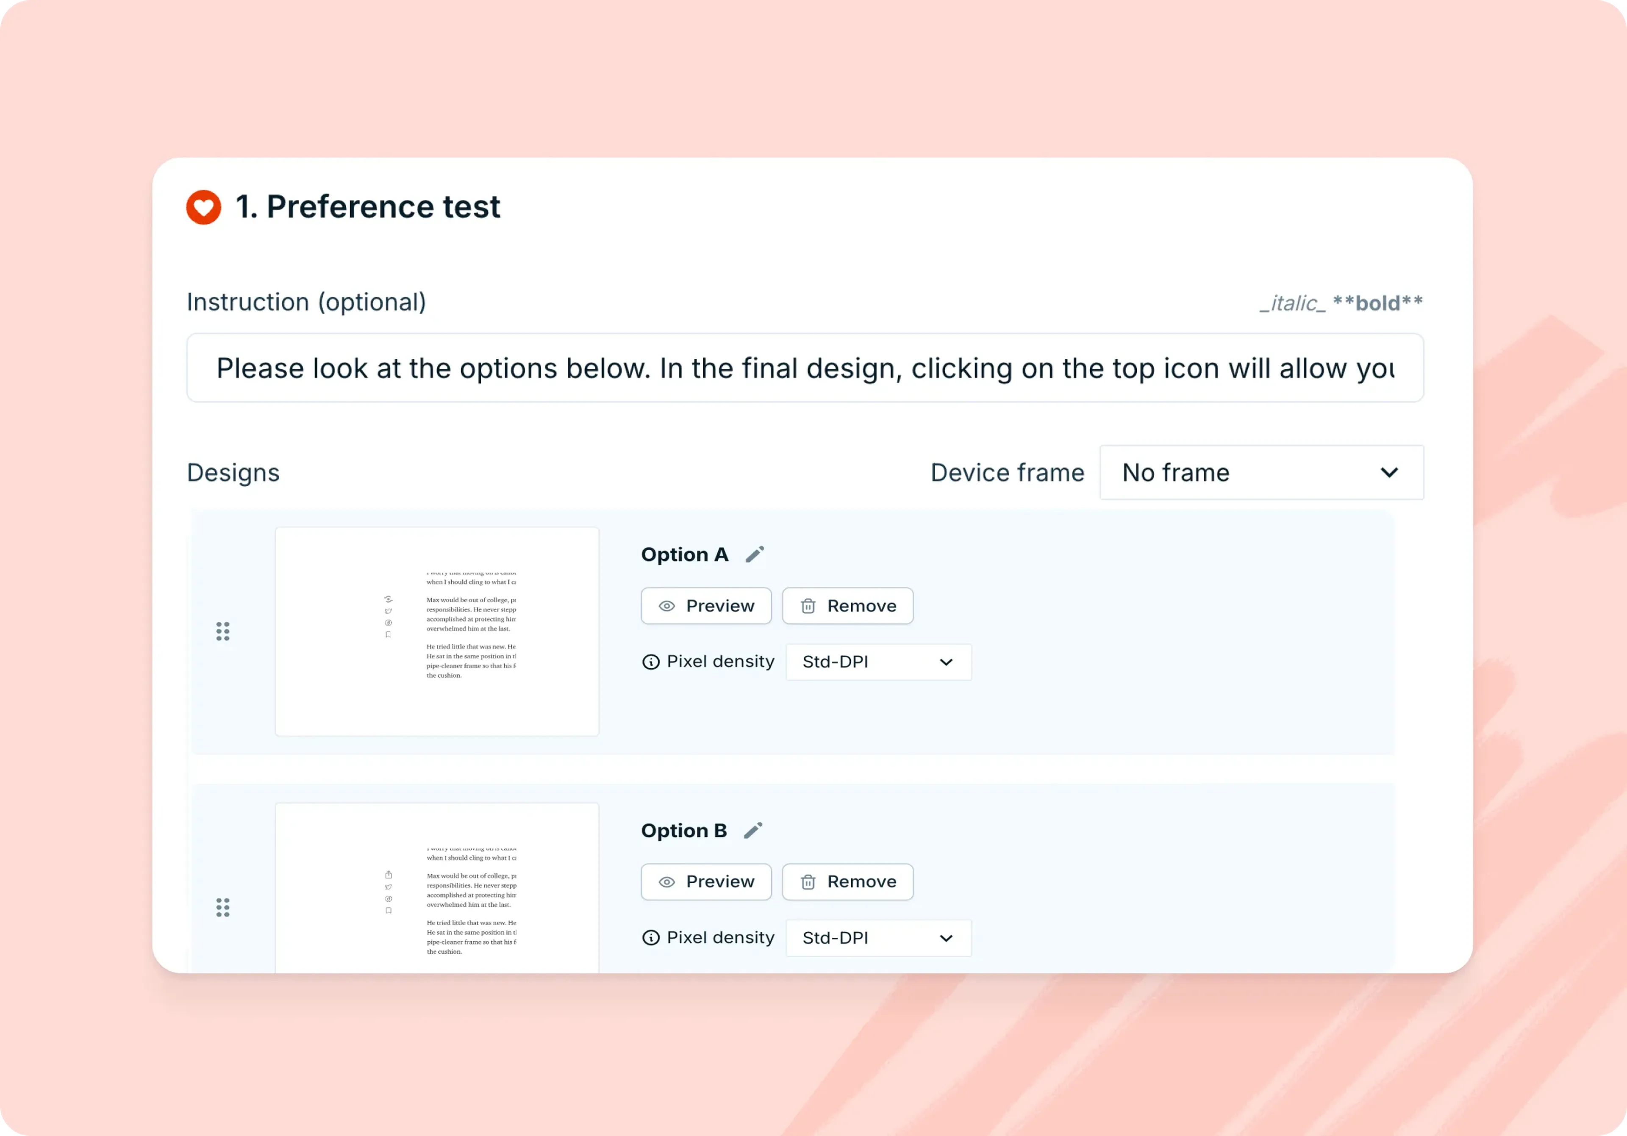
Task: Remove the Option B design
Action: (x=847, y=882)
